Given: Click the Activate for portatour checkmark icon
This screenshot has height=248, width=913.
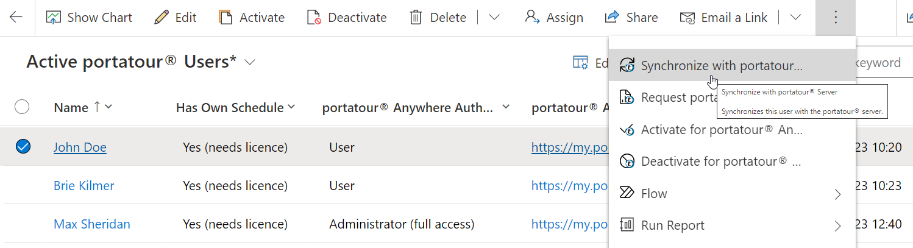Looking at the screenshot, I should pos(627,129).
